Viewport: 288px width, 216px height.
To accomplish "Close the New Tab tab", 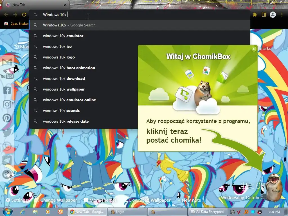I will pyautogui.click(x=65, y=5).
